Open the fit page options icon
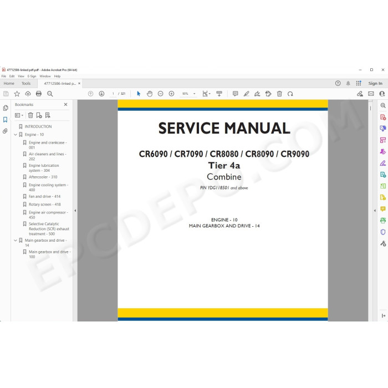The image size is (388, 388). click(206, 94)
